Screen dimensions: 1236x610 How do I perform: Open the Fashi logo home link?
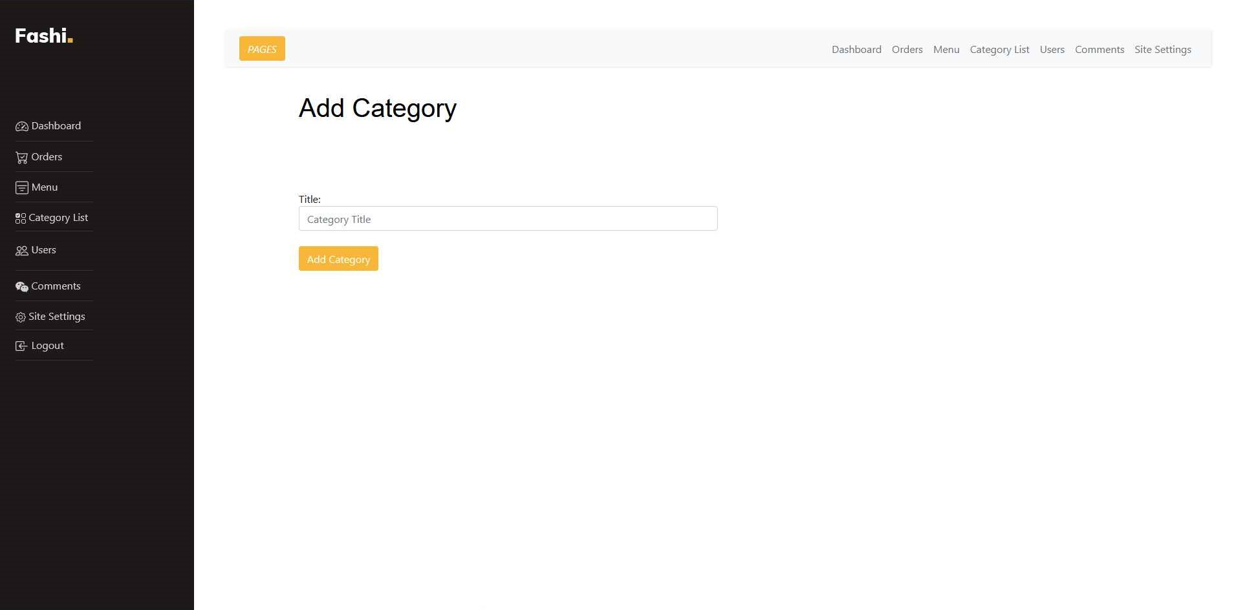[43, 36]
